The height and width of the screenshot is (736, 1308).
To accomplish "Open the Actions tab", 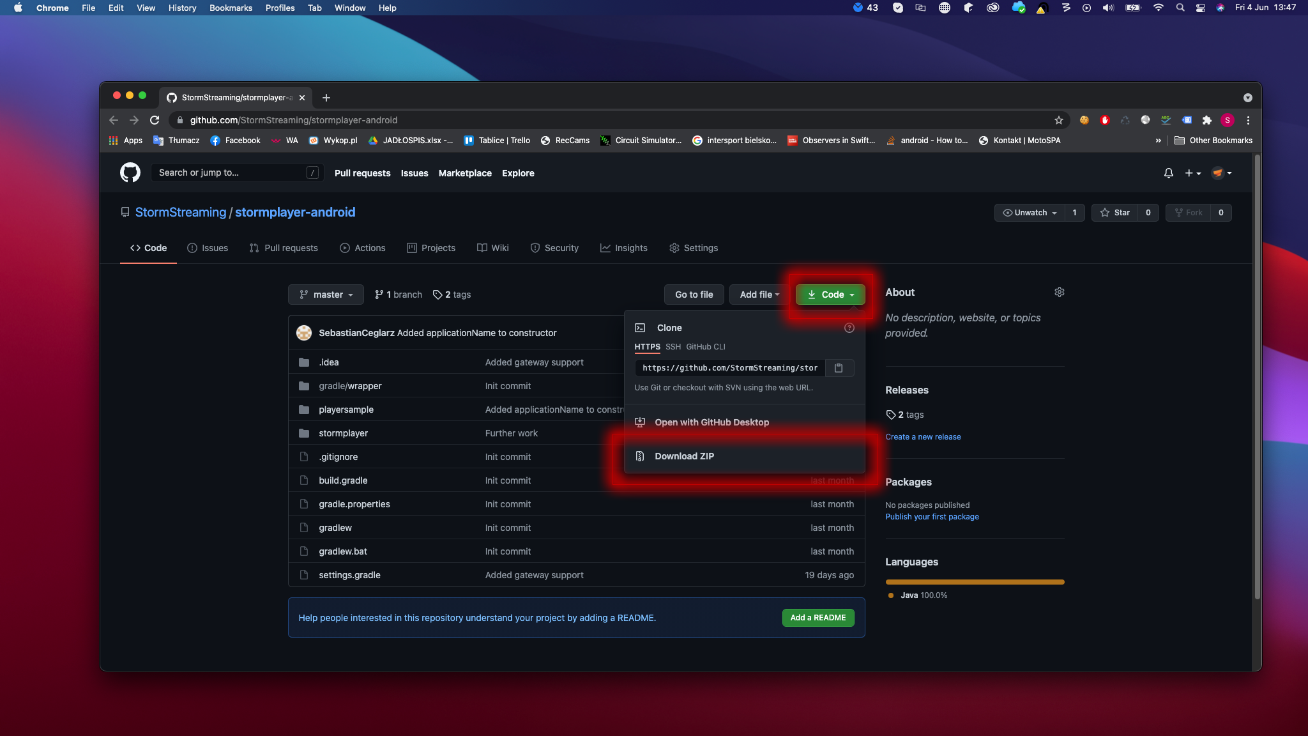I will pyautogui.click(x=363, y=248).
